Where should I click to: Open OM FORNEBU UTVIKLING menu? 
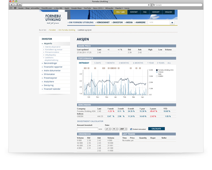[81, 22]
